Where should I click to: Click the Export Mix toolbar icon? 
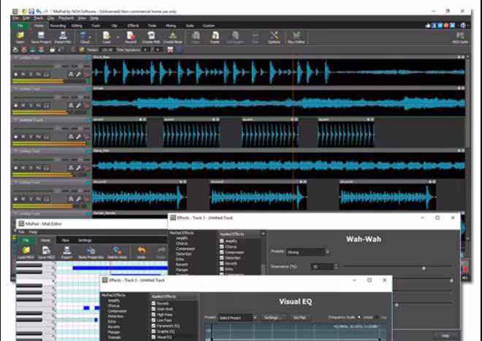pos(63,37)
